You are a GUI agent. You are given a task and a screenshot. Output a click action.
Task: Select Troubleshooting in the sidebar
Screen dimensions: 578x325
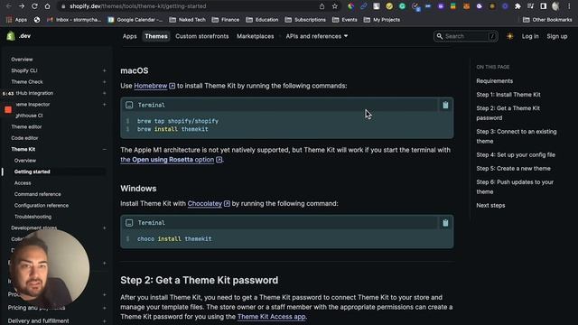(x=33, y=217)
